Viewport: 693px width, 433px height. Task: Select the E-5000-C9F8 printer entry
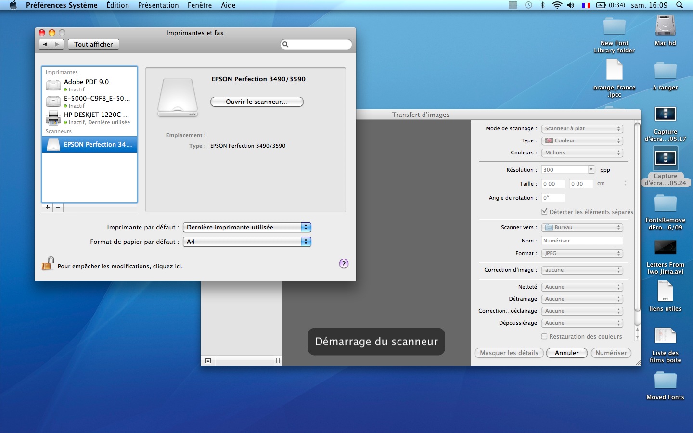pyautogui.click(x=90, y=102)
